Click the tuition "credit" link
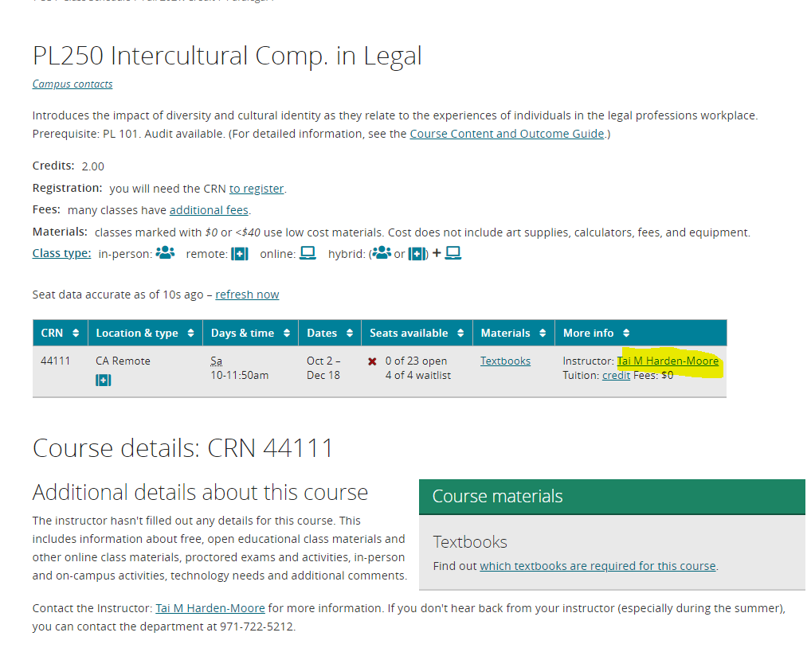 [x=616, y=376]
